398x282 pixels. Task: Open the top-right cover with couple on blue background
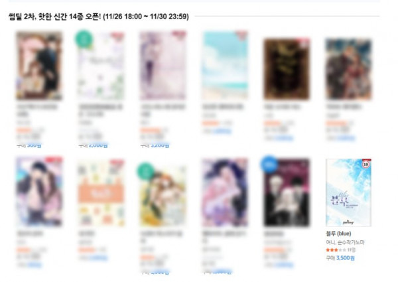point(348,69)
